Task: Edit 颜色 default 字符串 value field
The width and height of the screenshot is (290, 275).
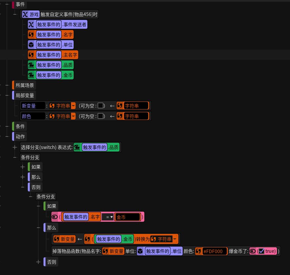Action: click(136, 116)
